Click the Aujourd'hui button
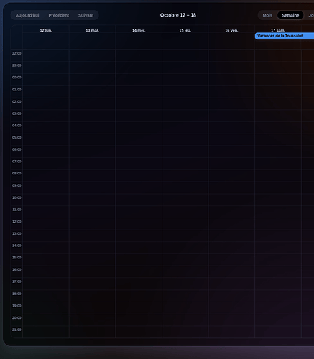Viewport: 314px width, 359px height. [27, 15]
